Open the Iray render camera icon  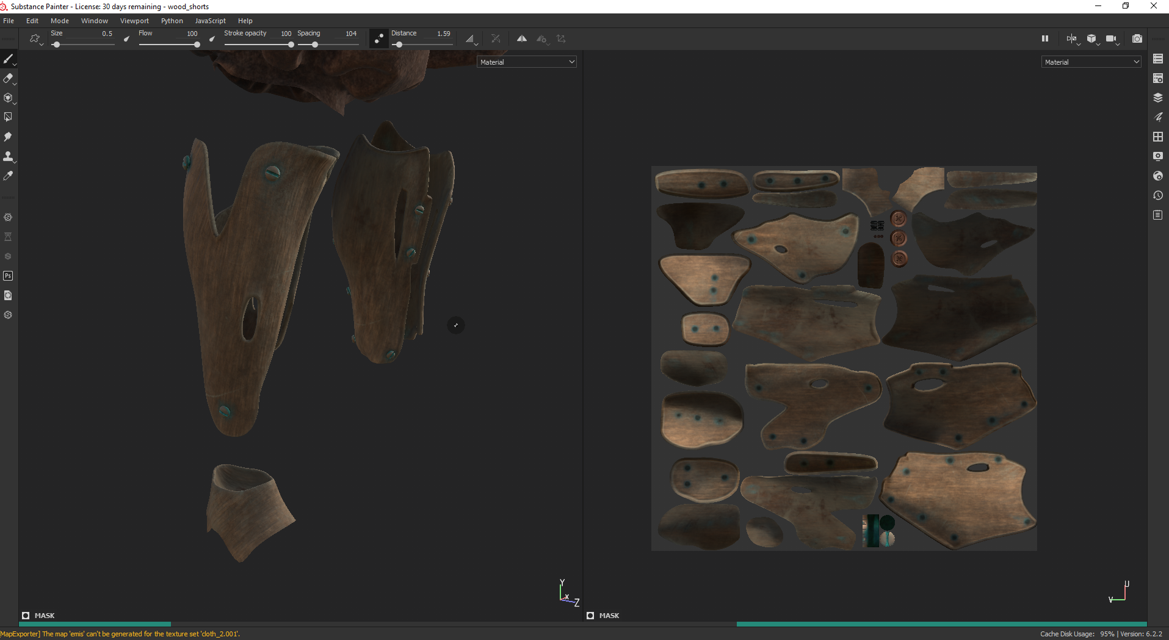1137,38
